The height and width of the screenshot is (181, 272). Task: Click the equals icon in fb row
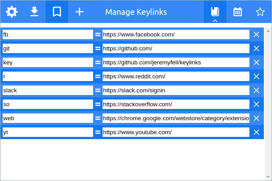click(98, 35)
